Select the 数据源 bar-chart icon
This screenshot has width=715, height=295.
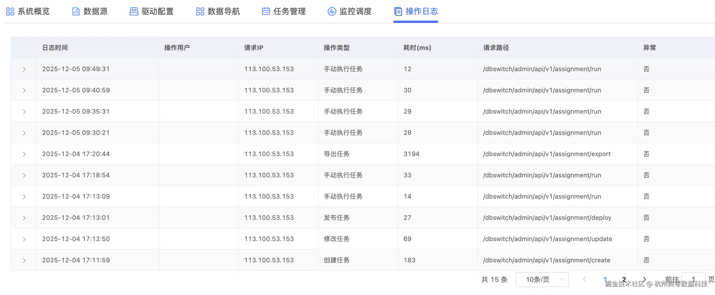75,12
